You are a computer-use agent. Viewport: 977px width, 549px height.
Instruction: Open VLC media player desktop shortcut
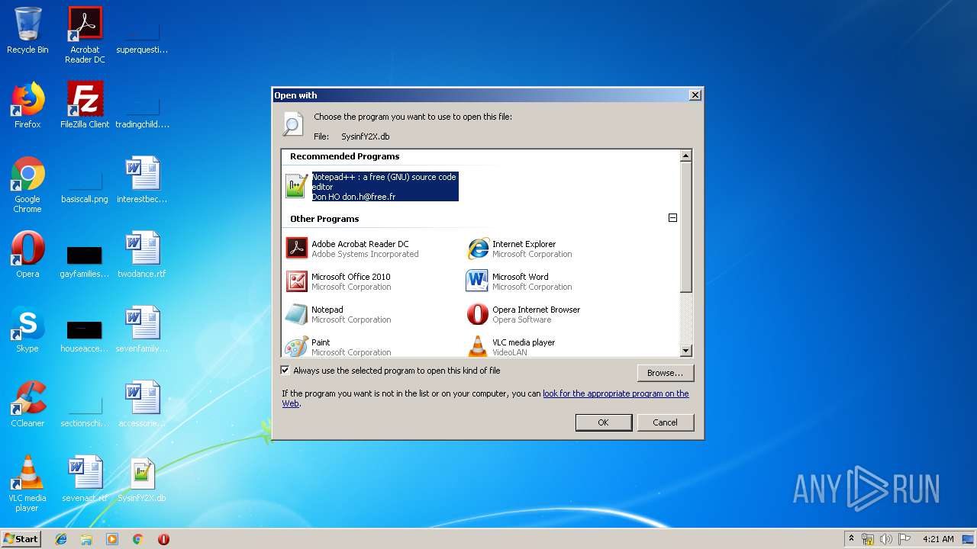click(x=27, y=483)
